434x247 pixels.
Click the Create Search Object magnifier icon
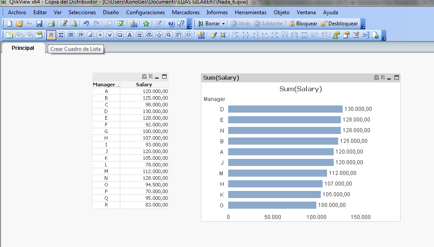click(169, 35)
